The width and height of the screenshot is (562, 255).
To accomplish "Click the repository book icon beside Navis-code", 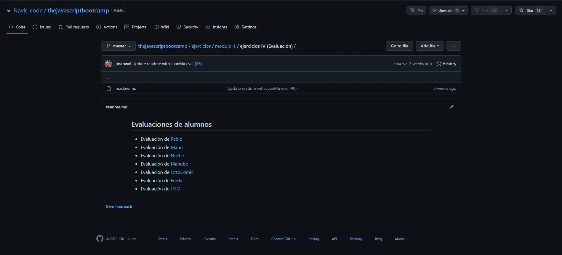I will coord(9,10).
